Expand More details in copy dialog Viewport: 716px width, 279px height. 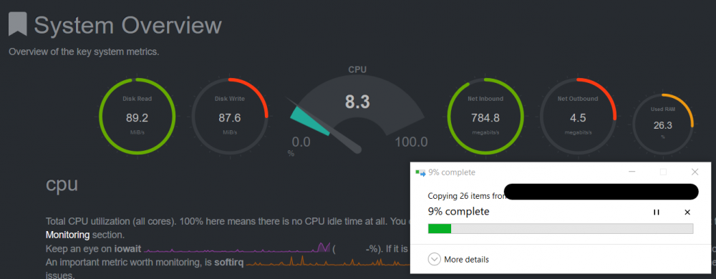click(458, 260)
